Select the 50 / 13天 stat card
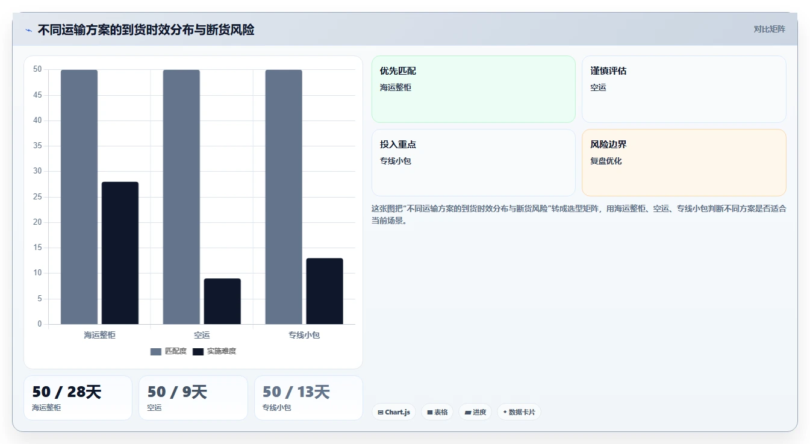 tap(308, 398)
